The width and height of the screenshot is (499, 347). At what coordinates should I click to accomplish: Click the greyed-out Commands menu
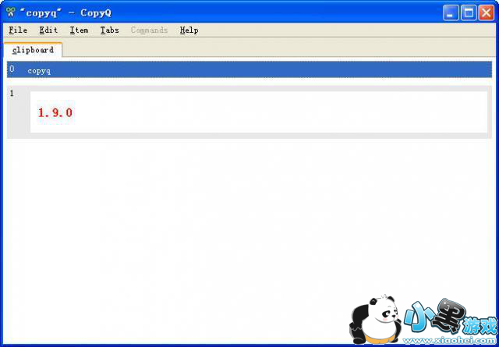coord(149,30)
